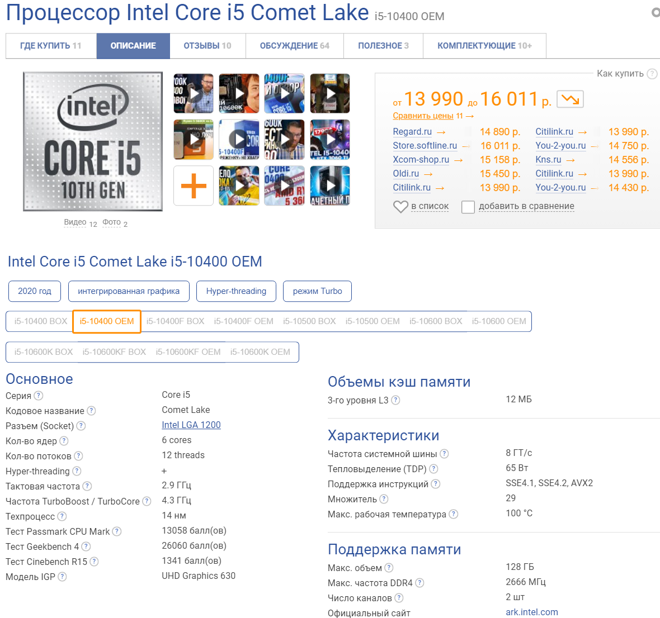Switch to ГДЕ КУПИТЬ tab
This screenshot has width=660, height=618.
(51, 46)
